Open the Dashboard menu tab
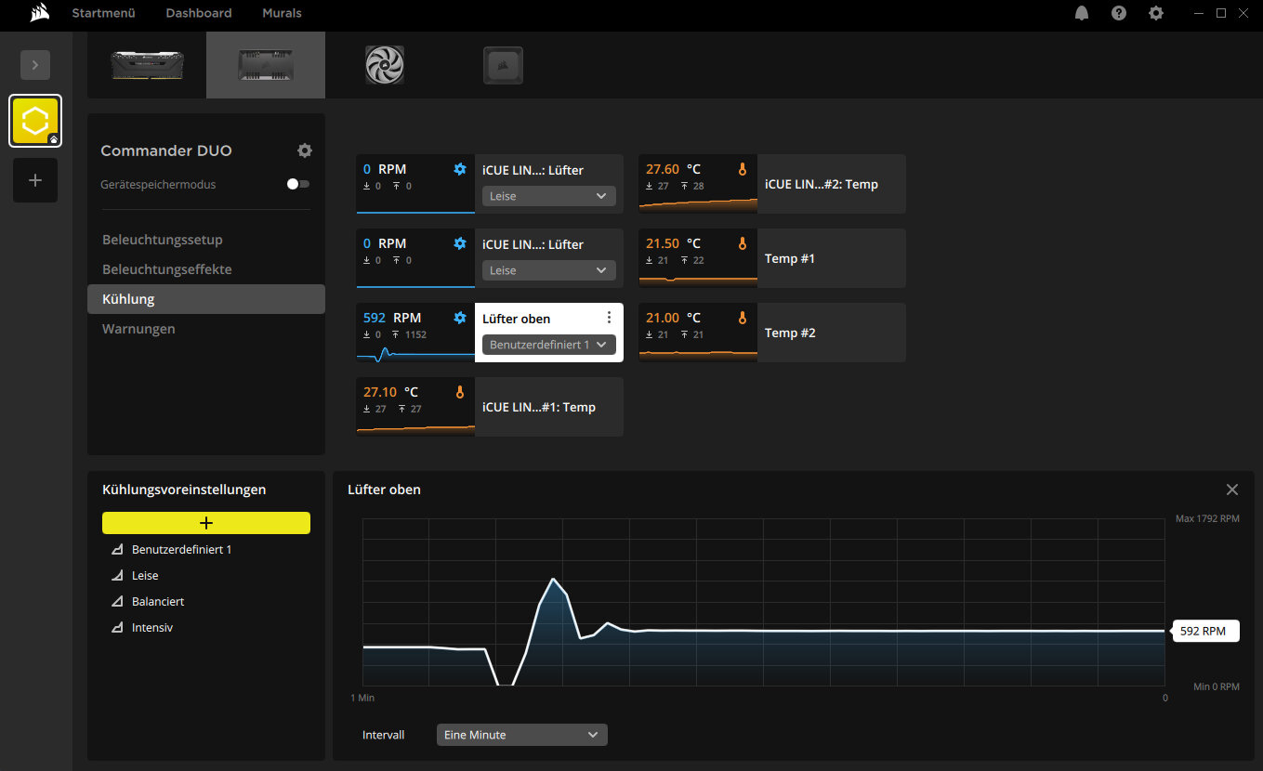1263x771 pixels. (198, 13)
